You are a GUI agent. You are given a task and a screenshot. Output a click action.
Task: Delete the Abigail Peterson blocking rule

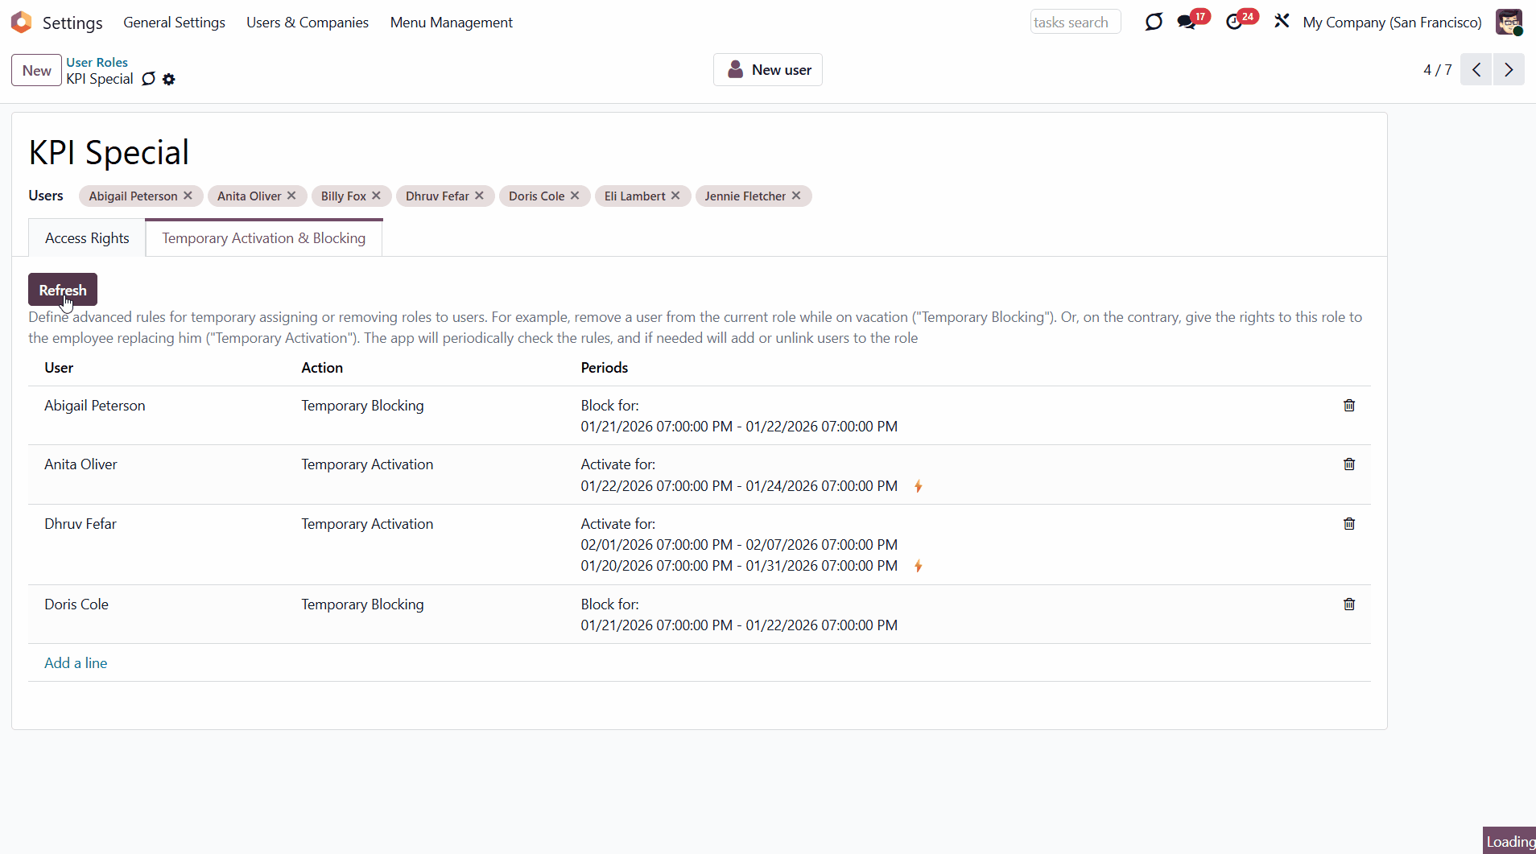point(1349,406)
